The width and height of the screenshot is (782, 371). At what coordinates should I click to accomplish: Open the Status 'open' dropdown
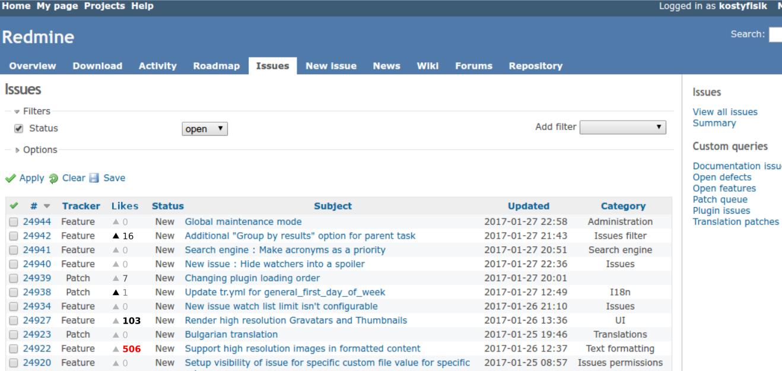tap(205, 129)
